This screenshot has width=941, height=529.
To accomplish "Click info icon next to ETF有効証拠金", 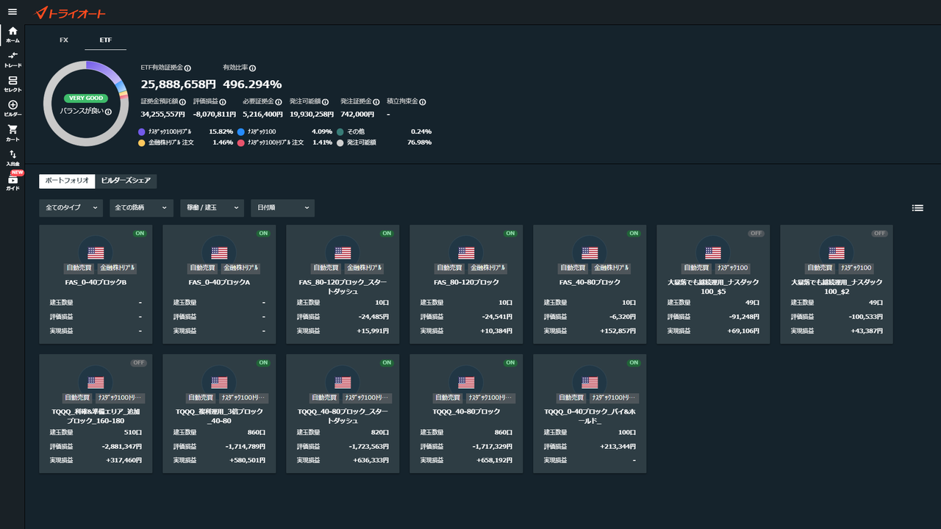I will [x=187, y=68].
